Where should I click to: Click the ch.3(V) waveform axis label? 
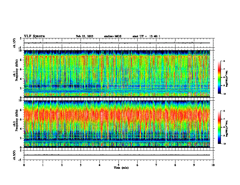tap(14, 155)
